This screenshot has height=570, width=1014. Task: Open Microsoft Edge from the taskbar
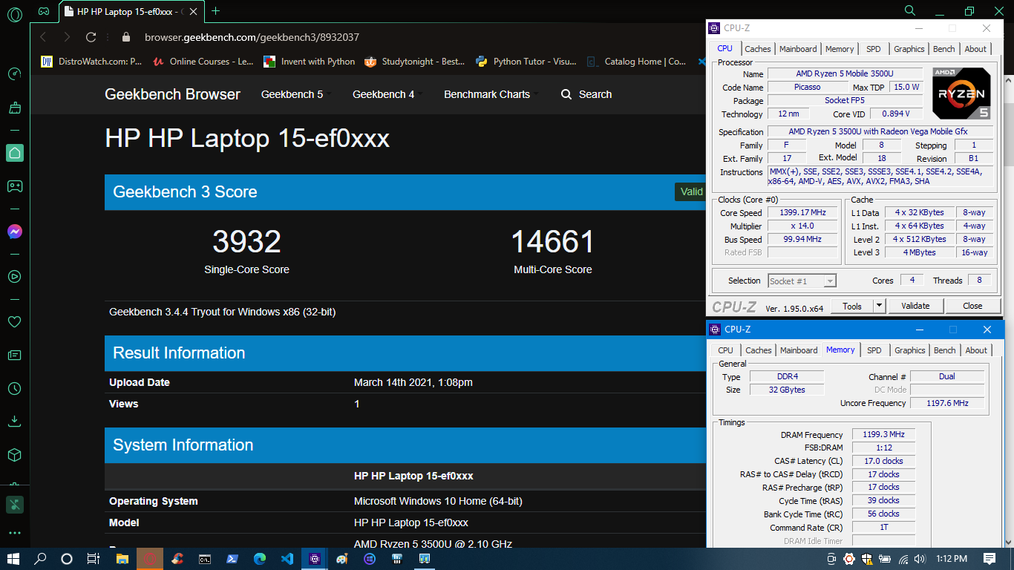(x=259, y=559)
